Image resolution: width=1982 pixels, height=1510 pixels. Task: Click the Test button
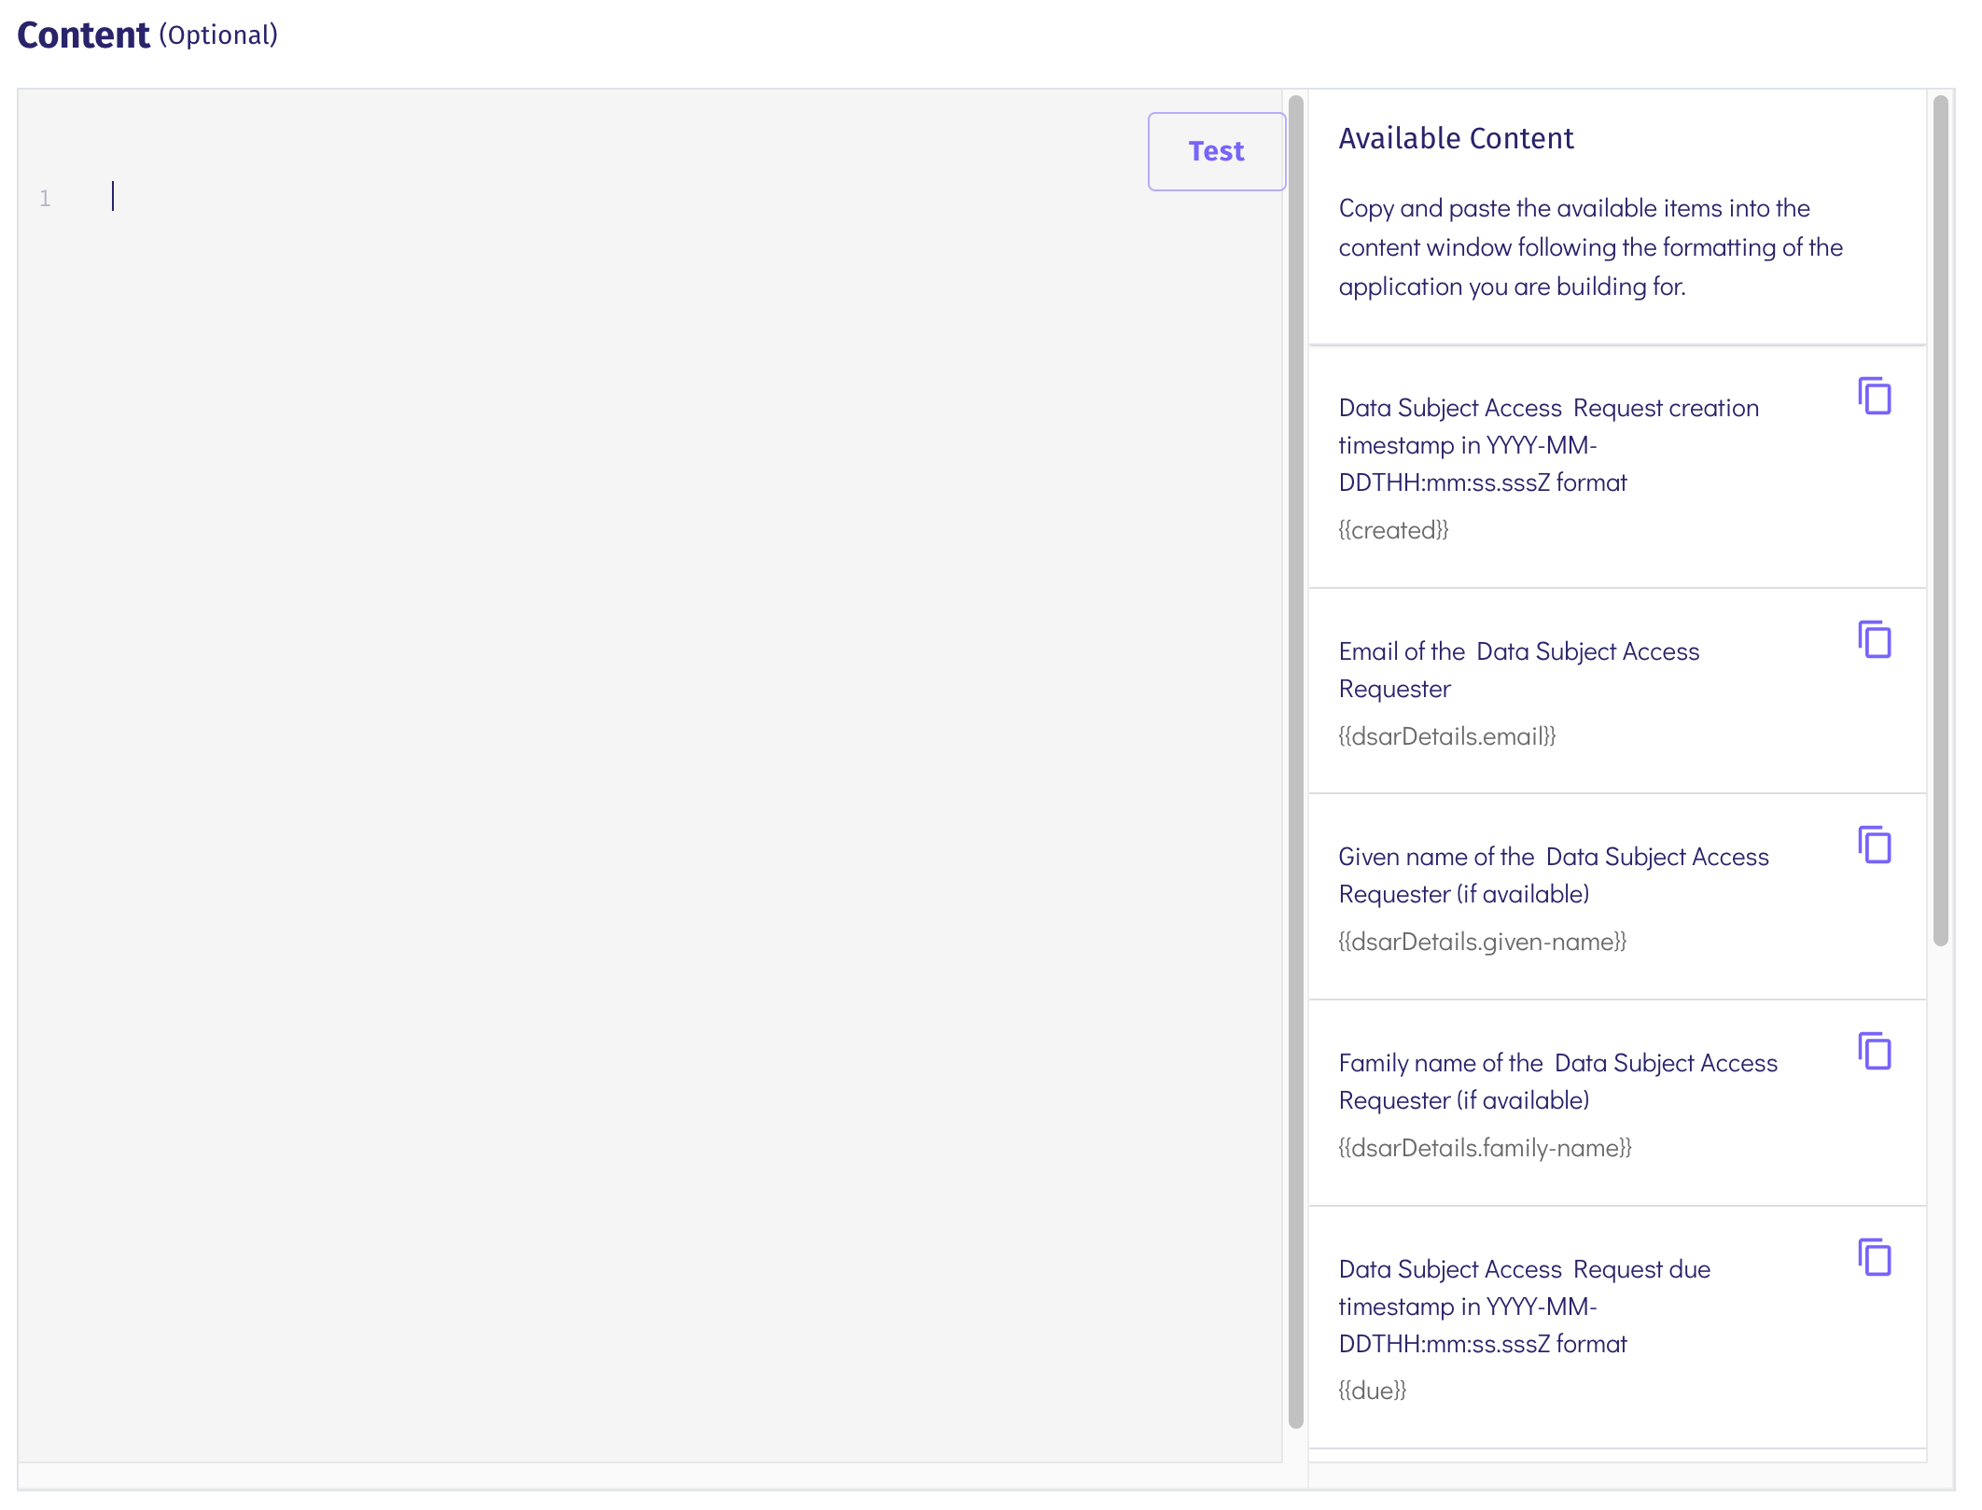click(1216, 151)
